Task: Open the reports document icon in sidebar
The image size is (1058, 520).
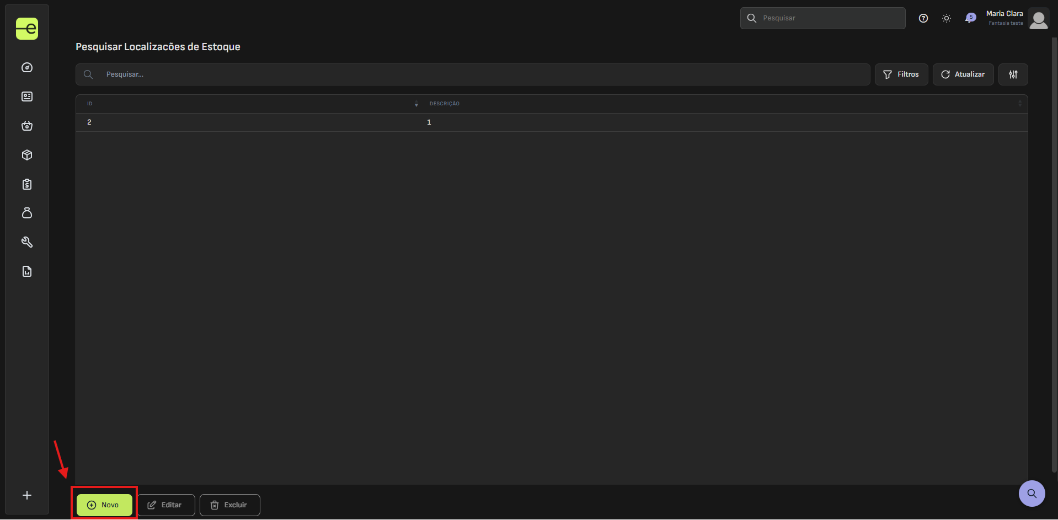Action: [27, 272]
